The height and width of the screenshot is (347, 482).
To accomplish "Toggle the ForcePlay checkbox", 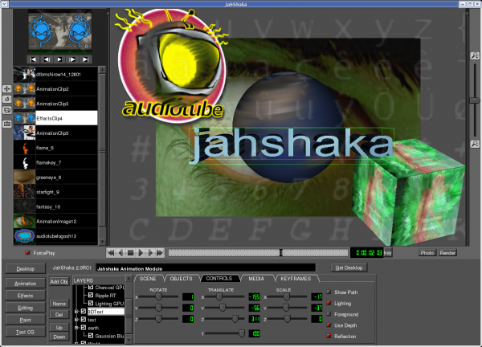I will [x=27, y=253].
